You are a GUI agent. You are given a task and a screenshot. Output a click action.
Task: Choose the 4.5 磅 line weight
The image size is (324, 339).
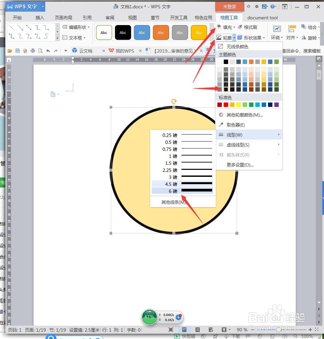point(182,184)
